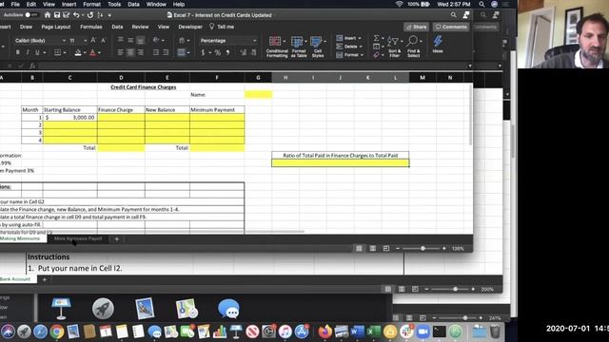Open the Data ribbon tab
Screen dimensions: 609x342
(x=117, y=27)
